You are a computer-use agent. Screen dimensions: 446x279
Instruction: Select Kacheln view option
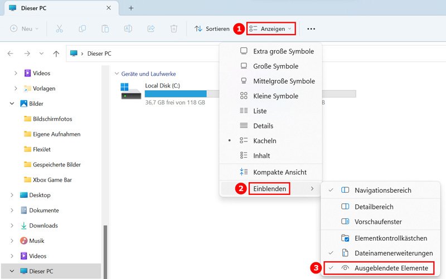pos(271,141)
